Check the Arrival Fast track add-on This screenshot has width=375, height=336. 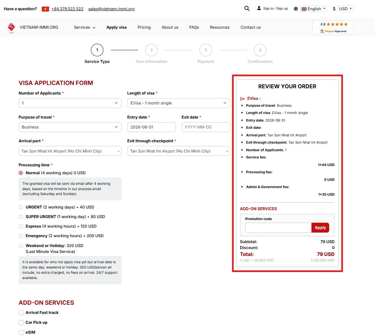point(21,313)
